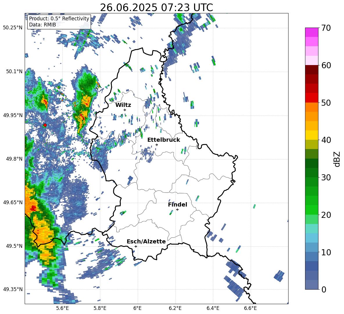The width and height of the screenshot is (344, 314).
Task: Click the Ettelbruck location cross marker
Action: pyautogui.click(x=157, y=145)
